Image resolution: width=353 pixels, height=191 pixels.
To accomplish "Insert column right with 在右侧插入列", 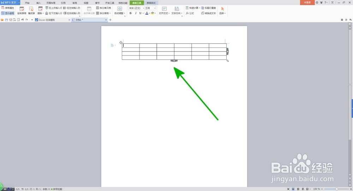I will coord(72,13).
